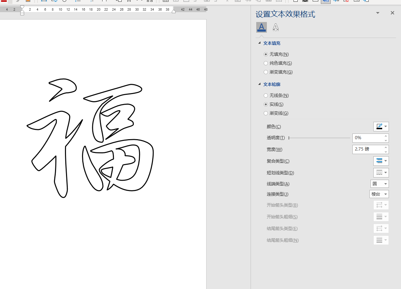The image size is (401, 289).
Task: Select 渐变线(G) outline option
Action: pos(266,113)
